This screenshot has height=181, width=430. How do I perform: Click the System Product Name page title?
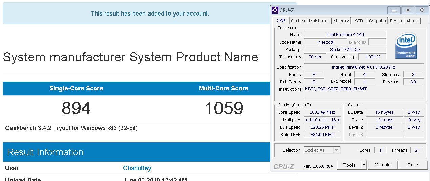point(131,57)
